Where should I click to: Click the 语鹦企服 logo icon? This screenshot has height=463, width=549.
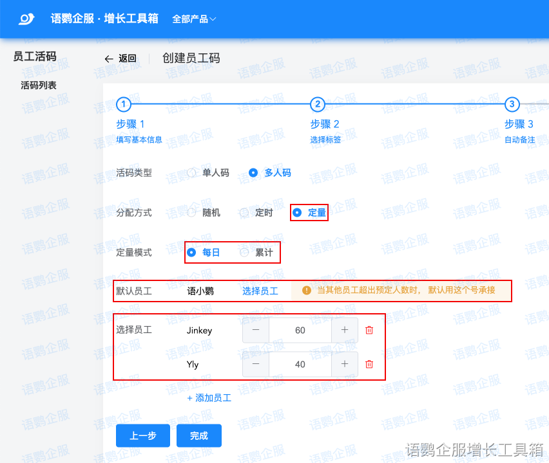click(x=26, y=19)
